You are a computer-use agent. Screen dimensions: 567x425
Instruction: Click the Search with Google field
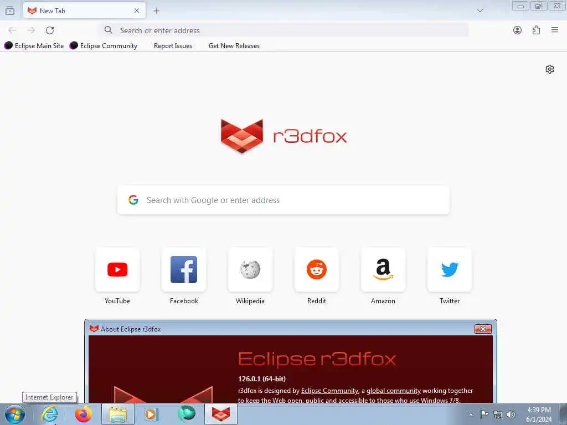tap(283, 200)
